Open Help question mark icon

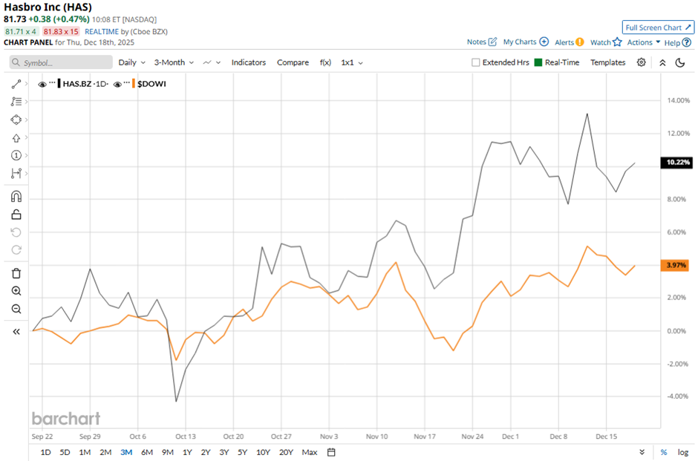pos(687,42)
